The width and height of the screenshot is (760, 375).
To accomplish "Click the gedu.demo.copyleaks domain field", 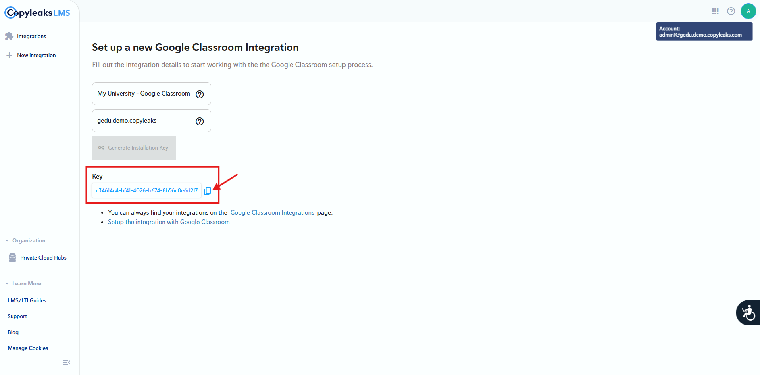I will pos(152,121).
